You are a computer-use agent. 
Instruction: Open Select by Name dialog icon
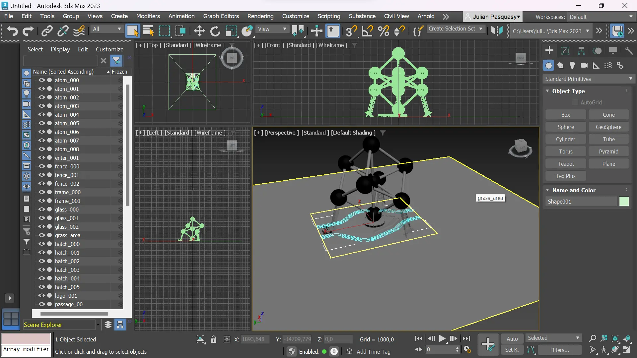(x=148, y=31)
